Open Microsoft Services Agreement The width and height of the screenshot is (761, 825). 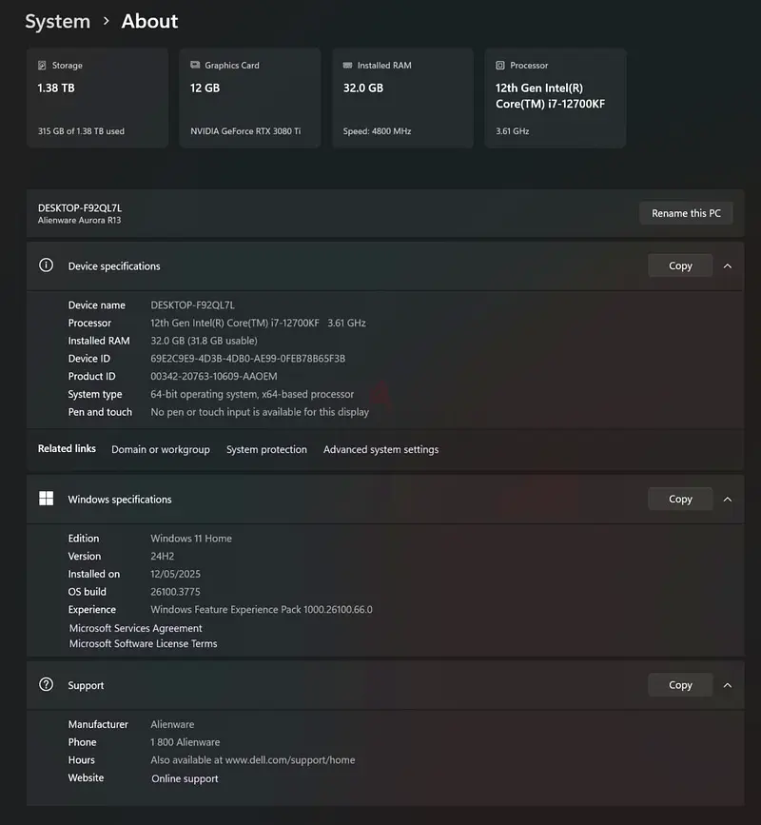pos(136,628)
